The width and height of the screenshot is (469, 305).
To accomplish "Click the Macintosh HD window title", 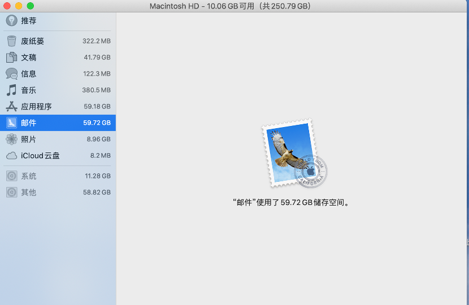I will pos(230,6).
